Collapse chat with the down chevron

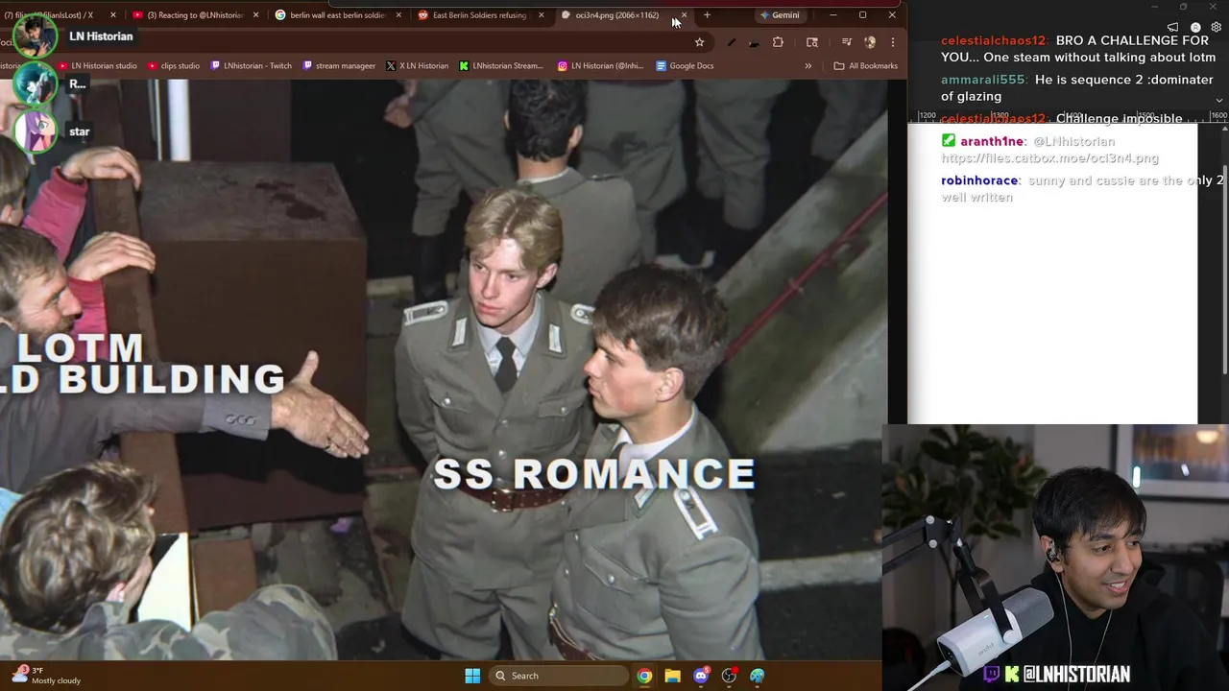1219,100
